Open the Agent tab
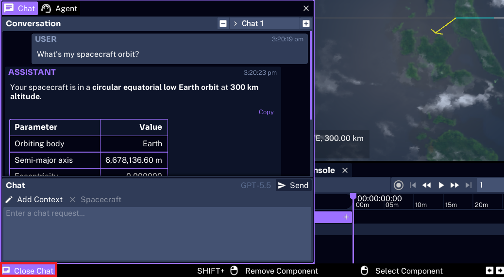The height and width of the screenshot is (277, 504). pyautogui.click(x=59, y=8)
